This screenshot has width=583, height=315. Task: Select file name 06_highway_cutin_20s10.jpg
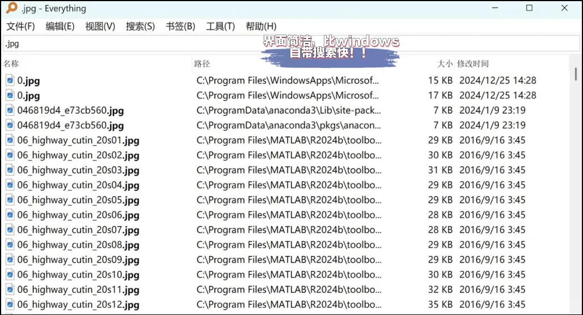(78, 275)
